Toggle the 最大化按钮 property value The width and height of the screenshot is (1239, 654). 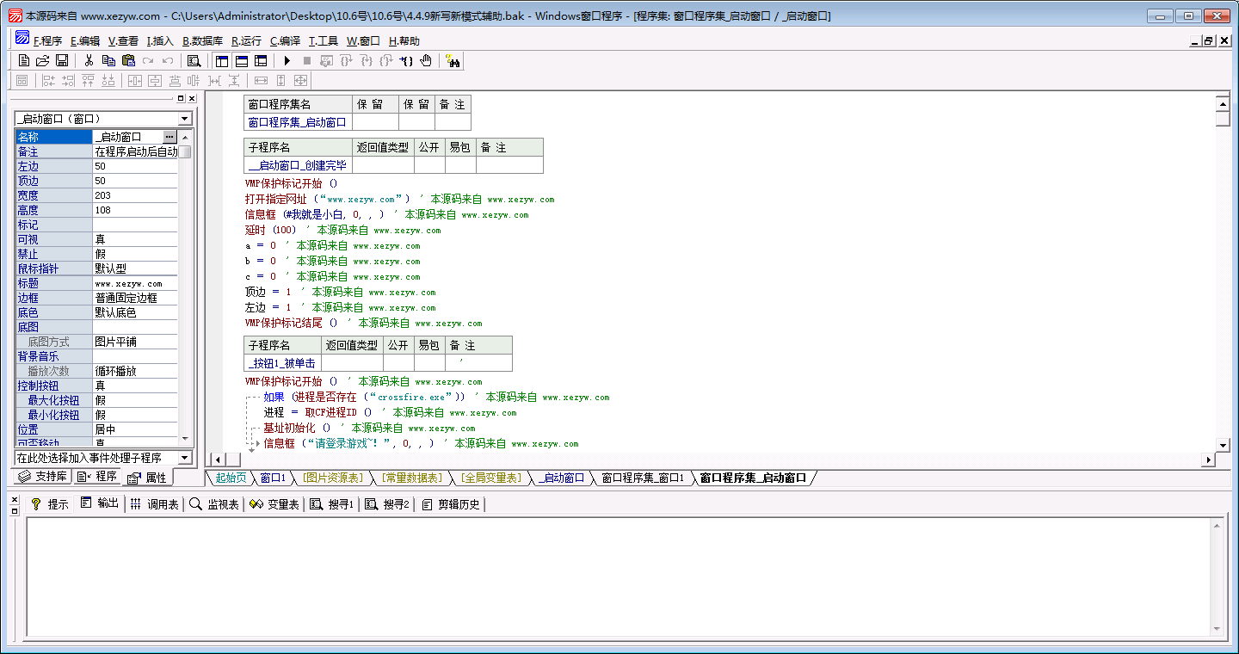(134, 400)
